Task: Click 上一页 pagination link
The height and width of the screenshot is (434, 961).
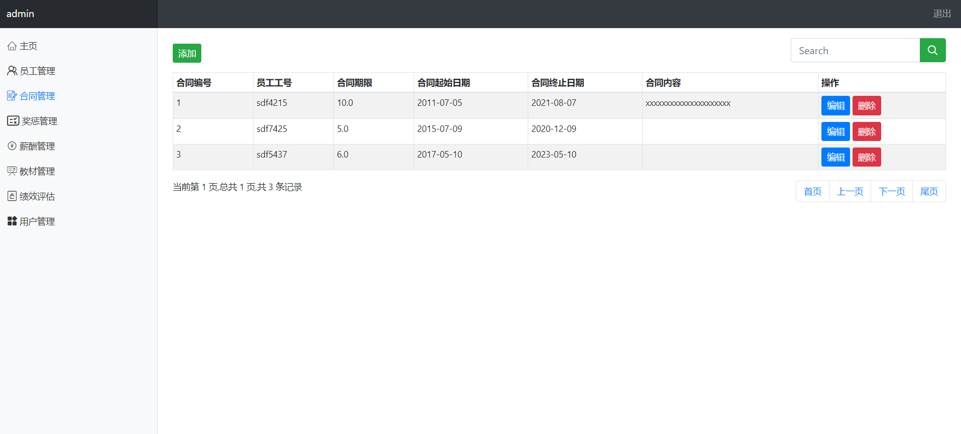Action: coord(850,191)
